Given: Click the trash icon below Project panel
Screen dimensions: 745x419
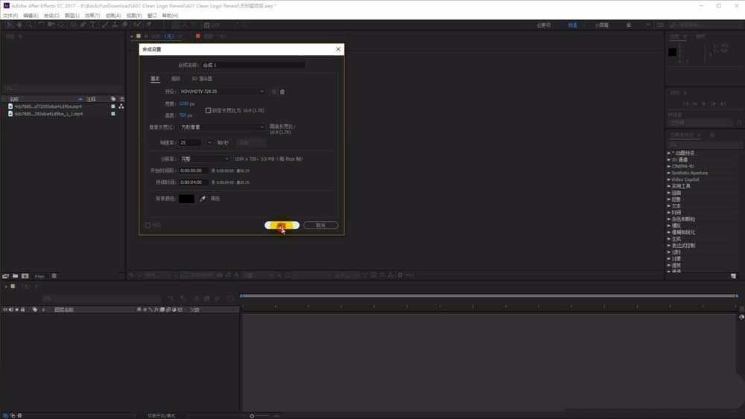Looking at the screenshot, I should click(x=54, y=275).
